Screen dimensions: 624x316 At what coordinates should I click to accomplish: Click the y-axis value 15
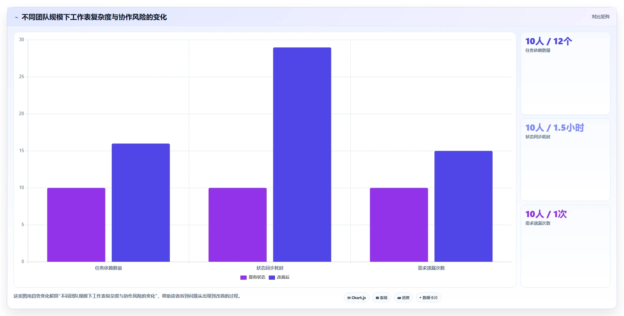pos(21,151)
